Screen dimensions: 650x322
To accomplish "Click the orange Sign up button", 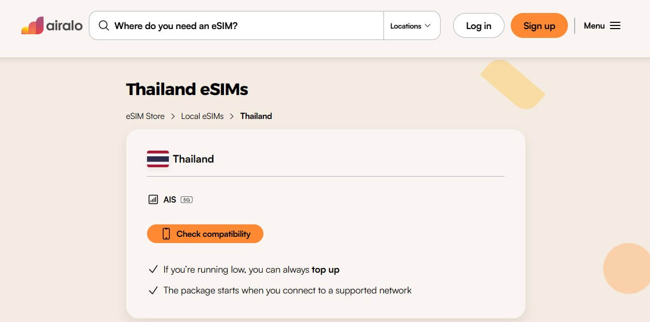I will point(539,25).
